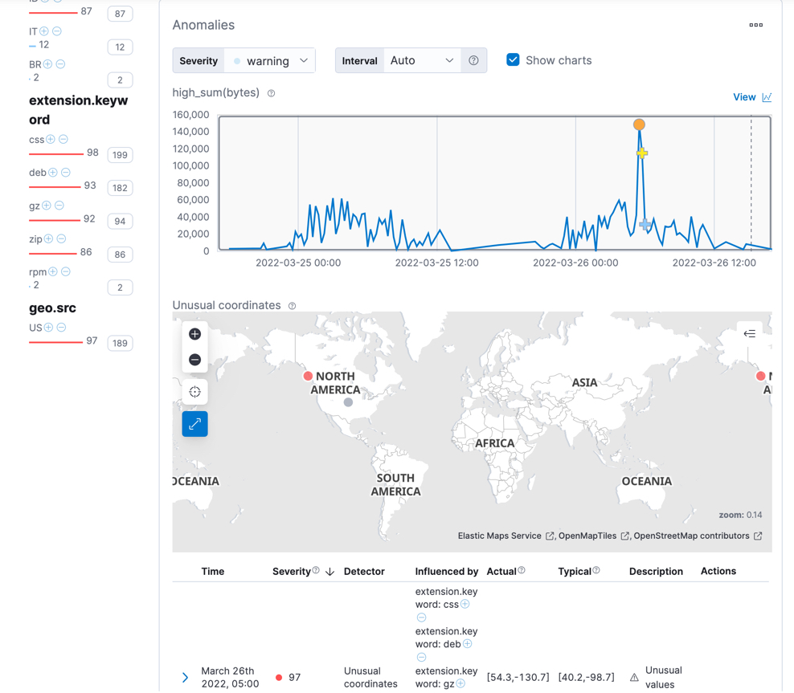Open the Interval Auto dropdown
794x693 pixels.
pos(422,60)
